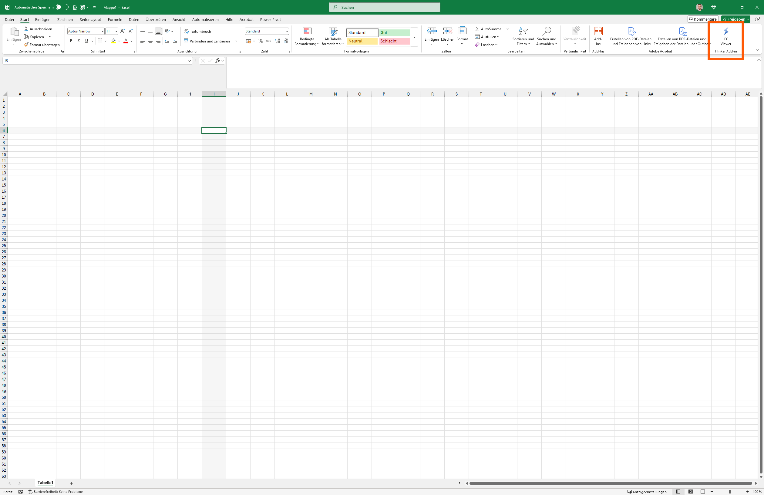Screen dimensions: 764x495
Task: Toggle bold formatting (F)
Action: [x=71, y=41]
